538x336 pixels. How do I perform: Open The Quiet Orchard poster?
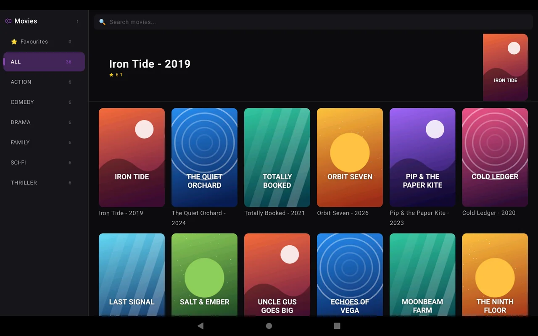(204, 157)
